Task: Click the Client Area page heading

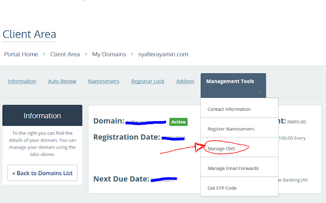Action: pyautogui.click(x=30, y=34)
